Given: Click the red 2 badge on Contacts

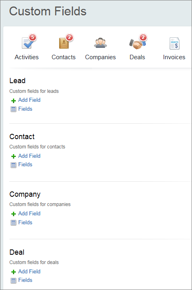Looking at the screenshot, I should point(70,37).
